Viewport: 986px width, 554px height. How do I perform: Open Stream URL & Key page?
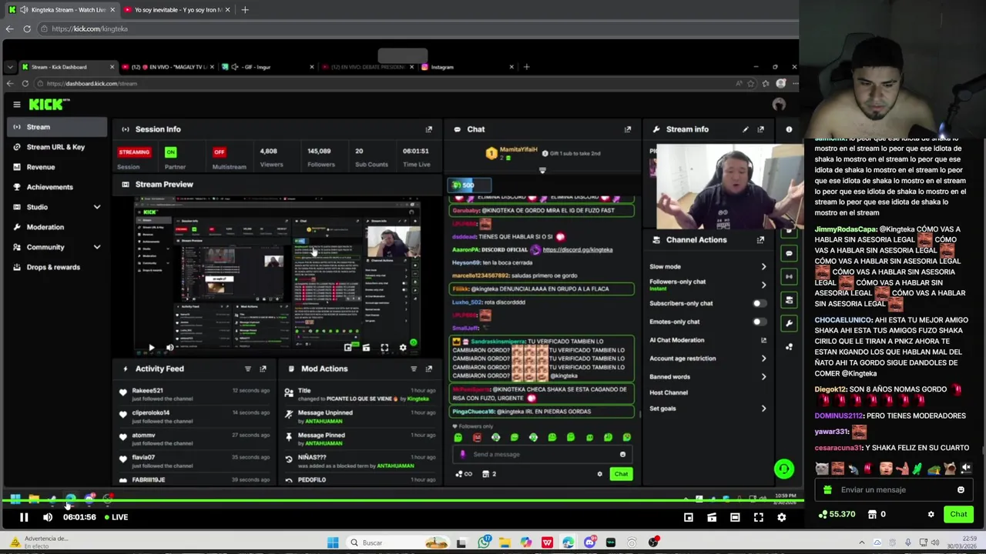point(56,147)
